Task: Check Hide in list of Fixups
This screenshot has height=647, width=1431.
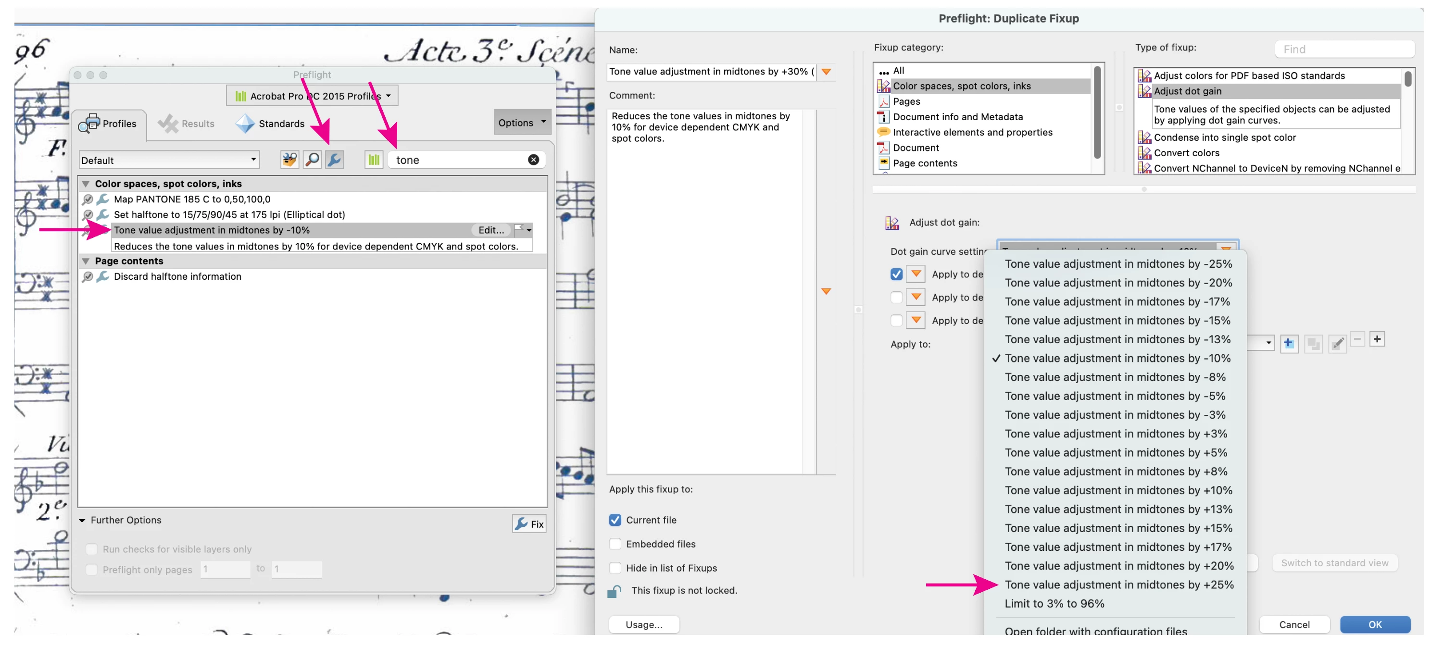Action: [615, 568]
